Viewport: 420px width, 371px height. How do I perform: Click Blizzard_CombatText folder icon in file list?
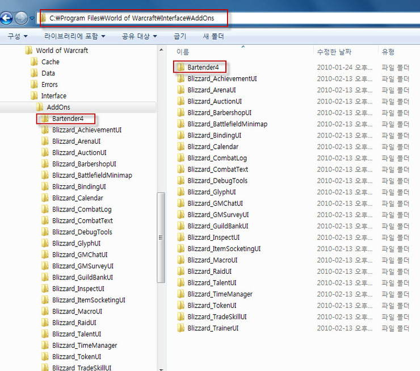pos(181,169)
